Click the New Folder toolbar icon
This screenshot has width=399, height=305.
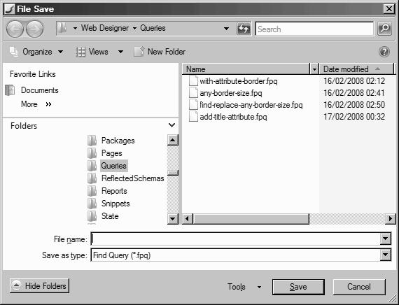pos(139,51)
